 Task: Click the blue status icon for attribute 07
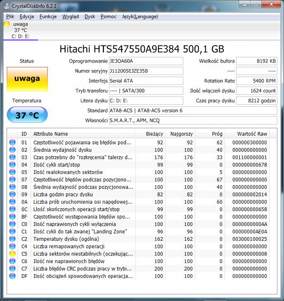pyautogui.click(x=12, y=179)
